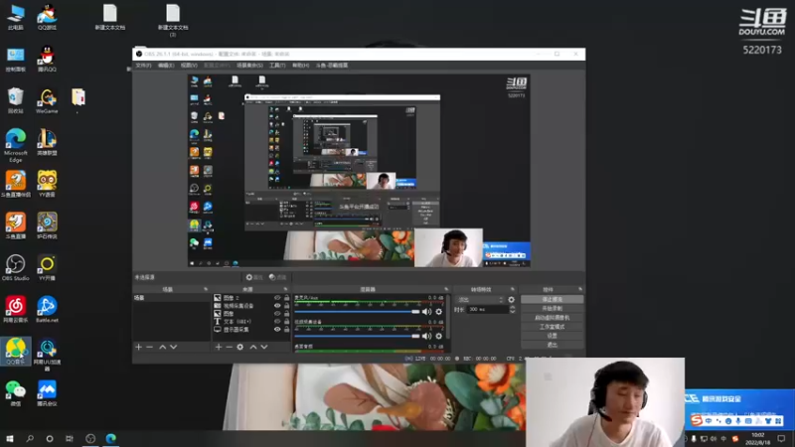Remove the selected source with minus button
Screen dimensions: 795x447
(x=230, y=347)
